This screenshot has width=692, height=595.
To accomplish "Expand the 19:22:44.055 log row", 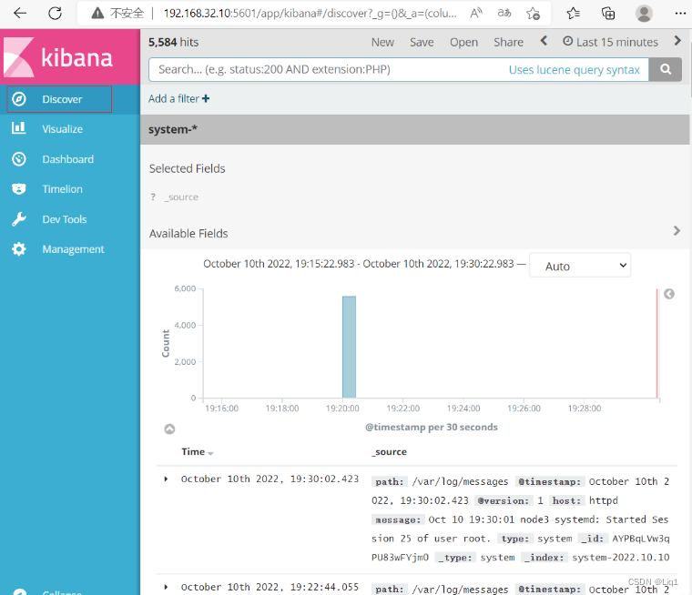I will coord(166,587).
